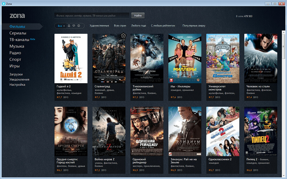Click the zona logo in sidebar
Viewport: 287px width, 179px height.
point(17,16)
